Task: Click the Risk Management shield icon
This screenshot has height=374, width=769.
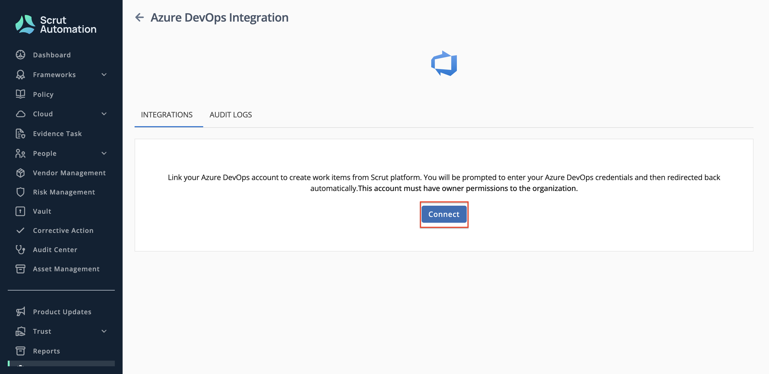Action: [x=20, y=192]
